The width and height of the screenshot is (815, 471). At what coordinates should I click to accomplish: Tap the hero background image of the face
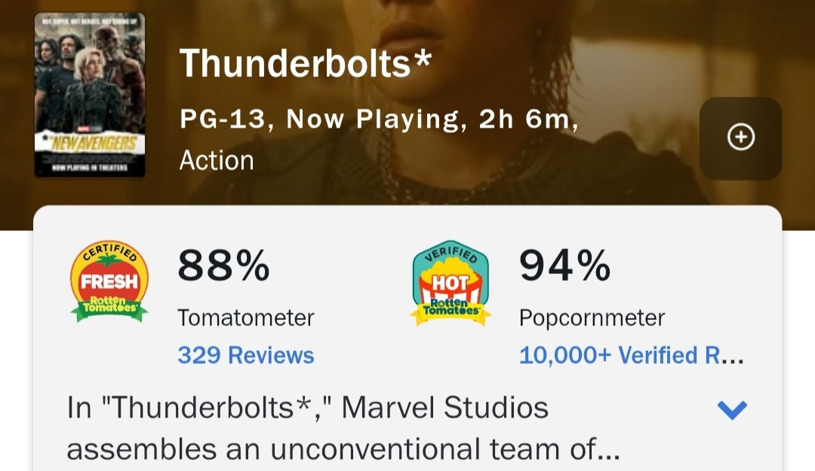[468, 30]
